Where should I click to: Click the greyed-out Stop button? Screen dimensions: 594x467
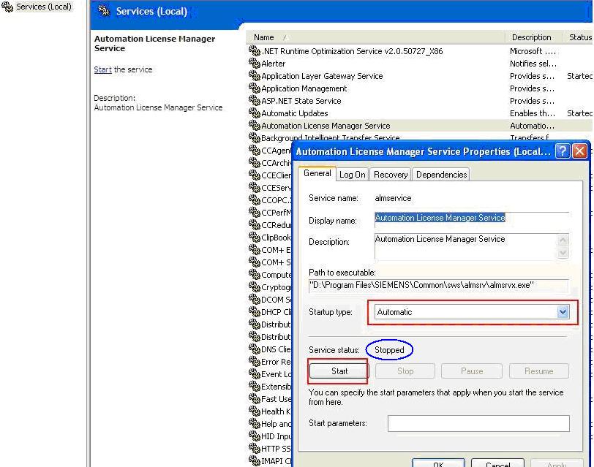pyautogui.click(x=405, y=371)
